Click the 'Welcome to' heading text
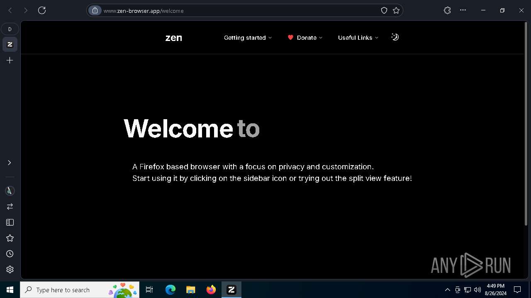The width and height of the screenshot is (531, 298). coord(192,128)
